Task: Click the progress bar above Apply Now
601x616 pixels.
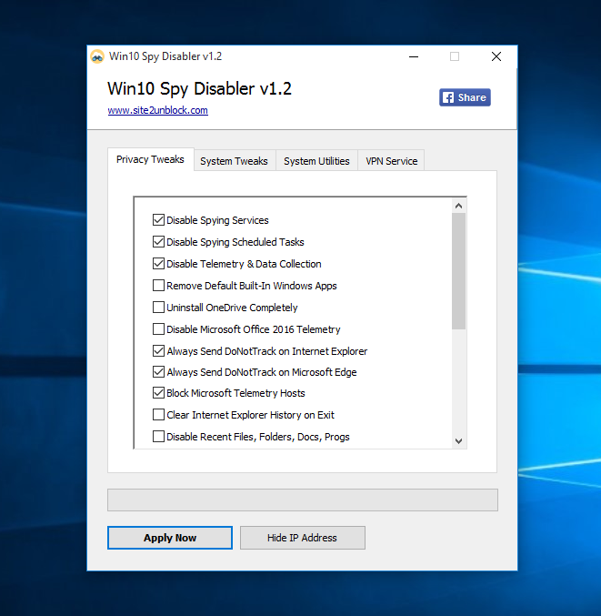Action: (303, 500)
